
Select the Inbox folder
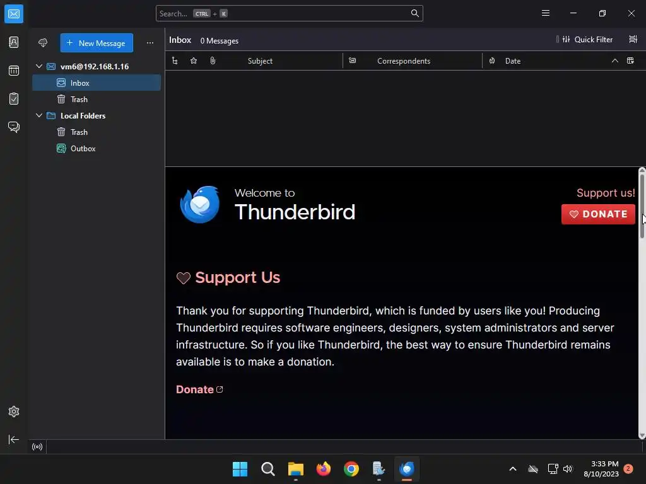click(97, 83)
